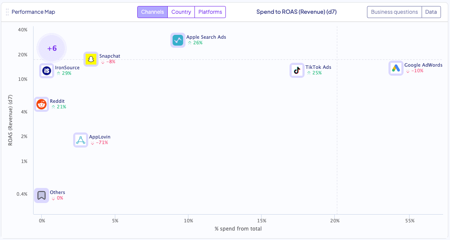Click the AppLovin channel icon

coord(80,140)
